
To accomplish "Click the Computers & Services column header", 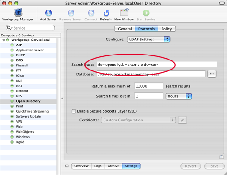I will [x=30, y=35].
